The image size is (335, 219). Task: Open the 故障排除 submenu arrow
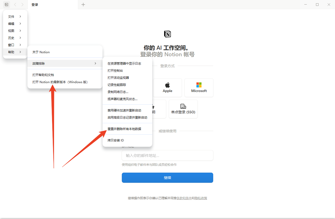(x=95, y=63)
